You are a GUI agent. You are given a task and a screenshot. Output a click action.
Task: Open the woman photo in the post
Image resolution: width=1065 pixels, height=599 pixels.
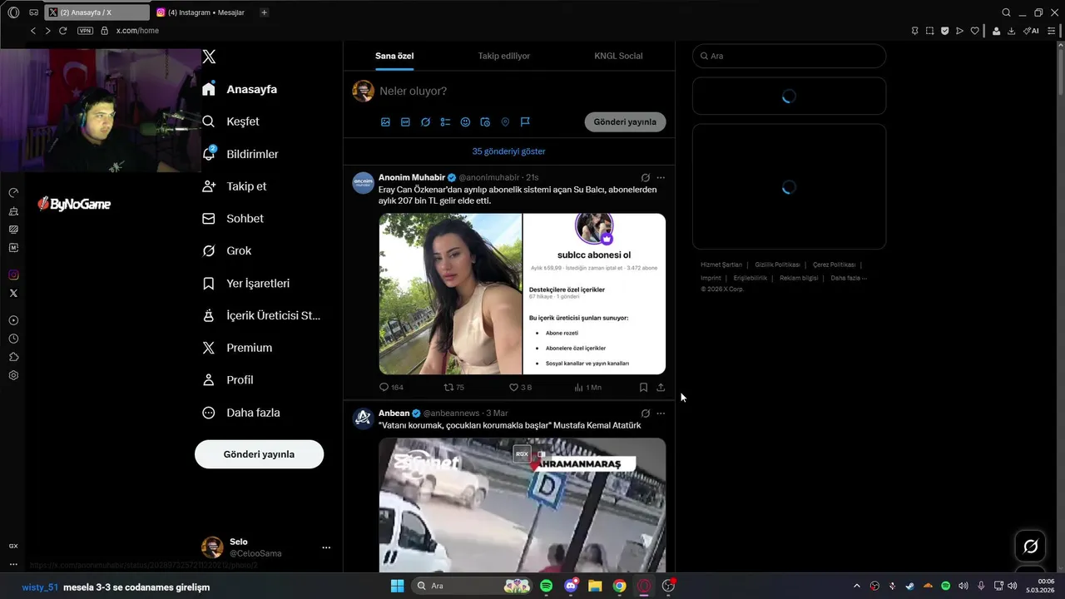[450, 294]
